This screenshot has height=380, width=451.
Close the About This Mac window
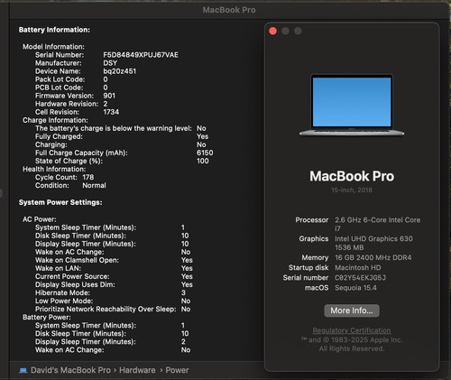tap(272, 31)
